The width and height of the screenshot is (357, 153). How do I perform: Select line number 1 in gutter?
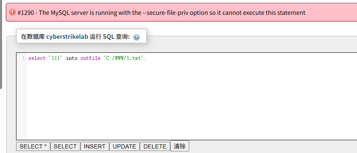[x=23, y=58]
